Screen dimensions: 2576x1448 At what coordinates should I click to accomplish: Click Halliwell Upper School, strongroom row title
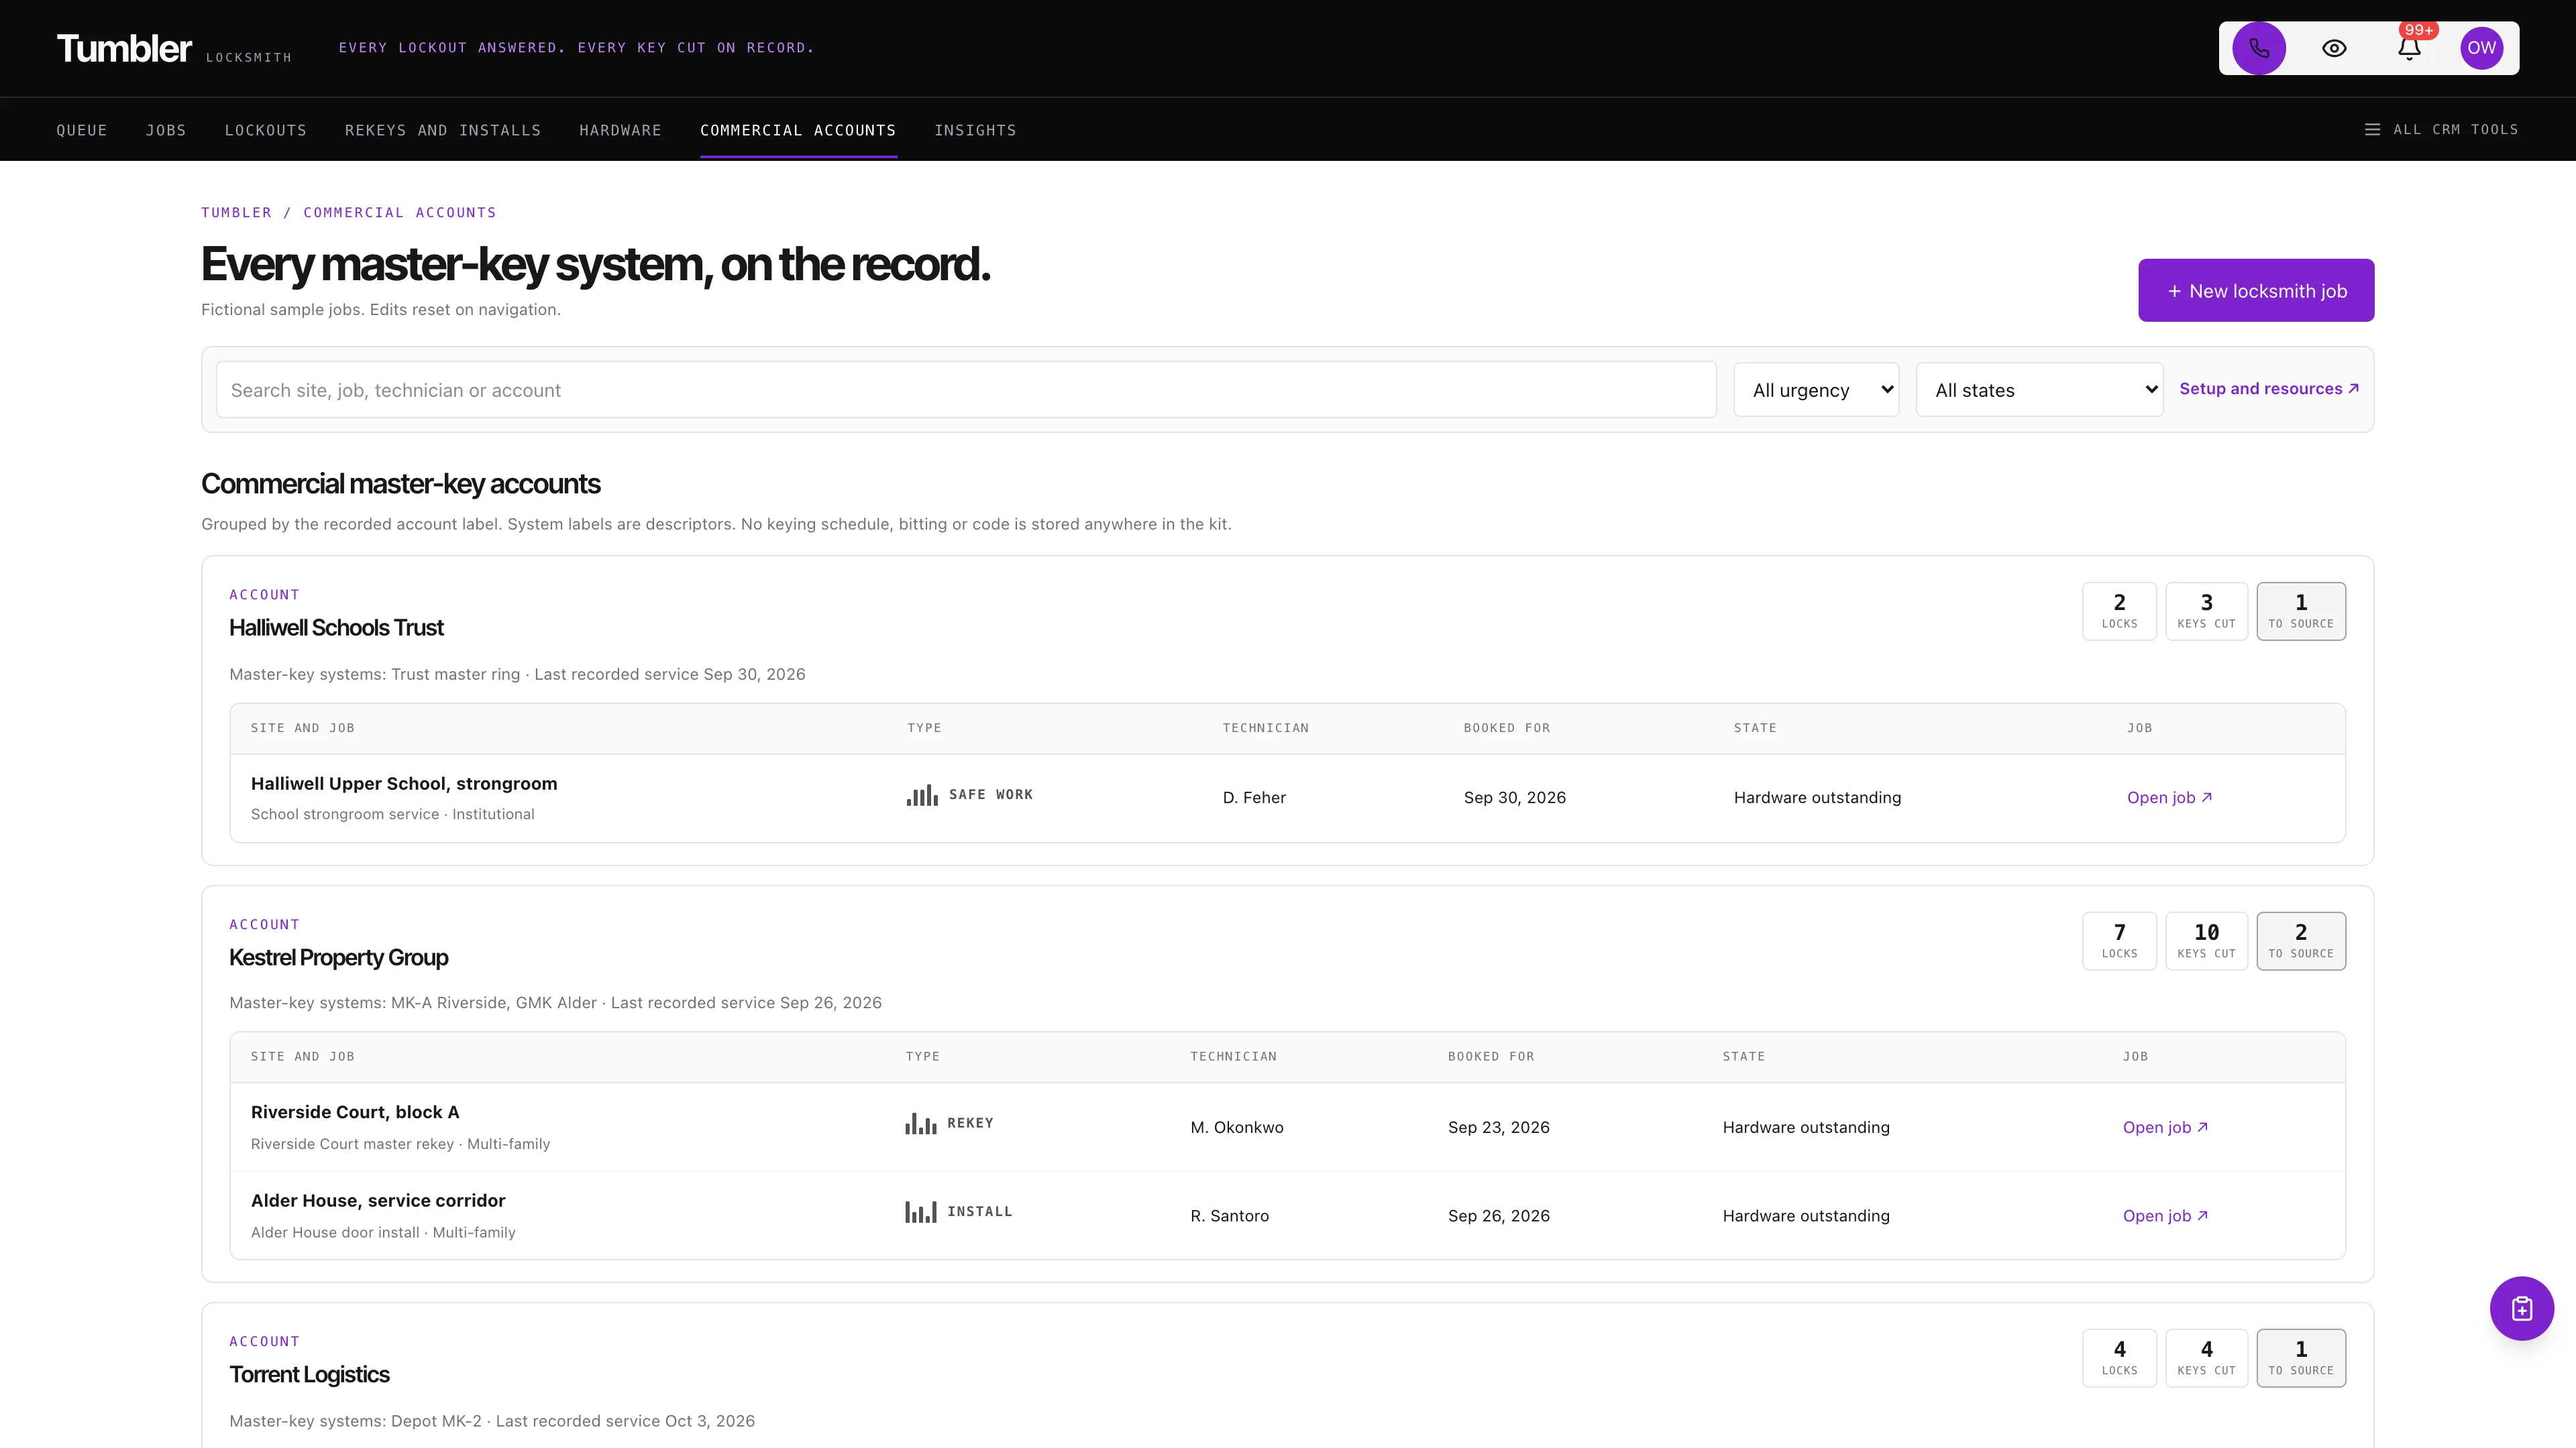coord(404,784)
